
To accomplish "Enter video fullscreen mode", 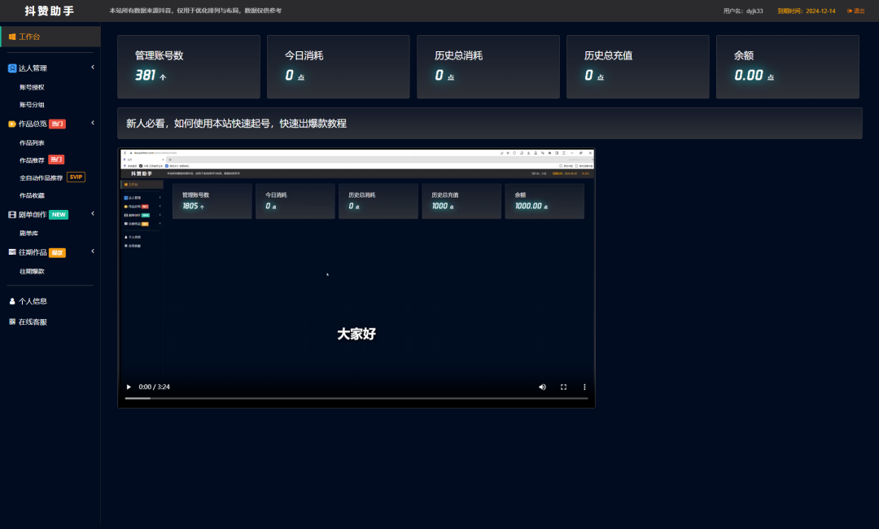I will click(x=563, y=387).
